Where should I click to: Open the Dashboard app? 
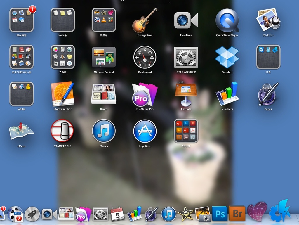[x=145, y=57]
